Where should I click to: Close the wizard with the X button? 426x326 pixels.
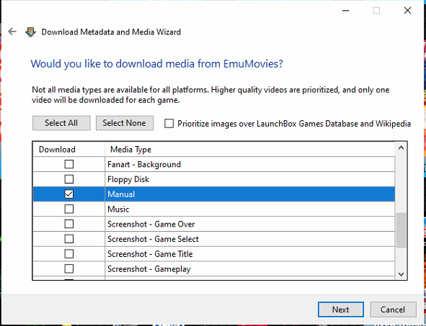[x=407, y=11]
